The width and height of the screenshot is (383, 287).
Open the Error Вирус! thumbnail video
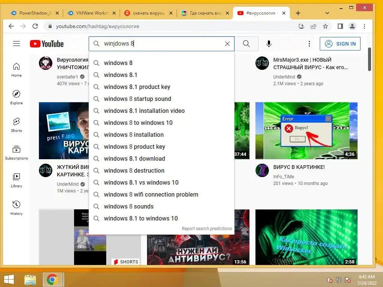coord(306,130)
